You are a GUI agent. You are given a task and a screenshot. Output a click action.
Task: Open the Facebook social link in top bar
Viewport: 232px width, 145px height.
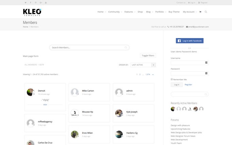click(31, 2)
